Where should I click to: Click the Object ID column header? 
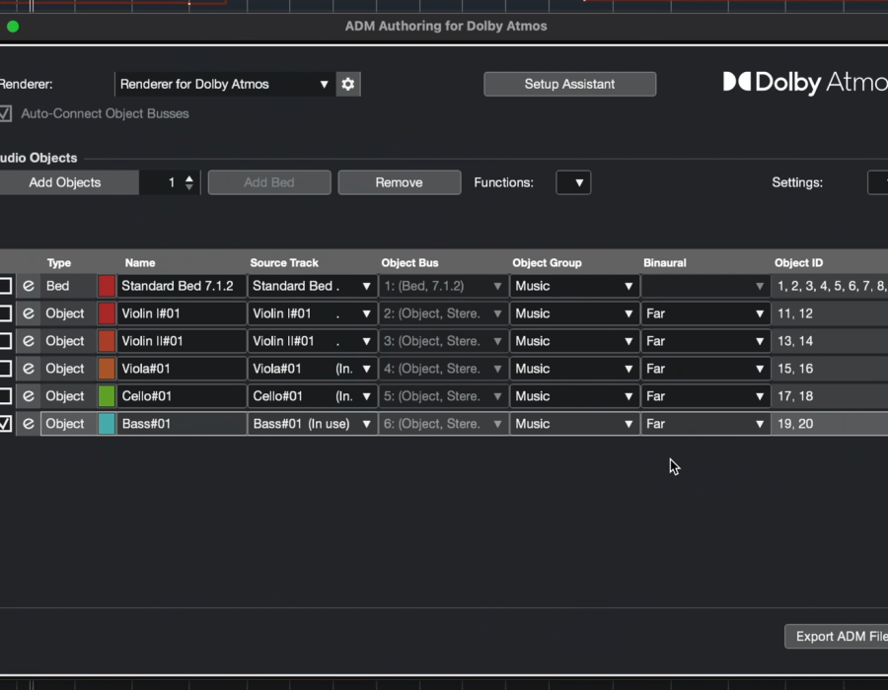pos(798,263)
